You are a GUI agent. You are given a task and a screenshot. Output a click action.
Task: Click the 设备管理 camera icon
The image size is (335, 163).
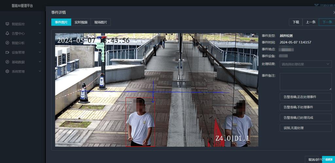[x=7, y=52]
